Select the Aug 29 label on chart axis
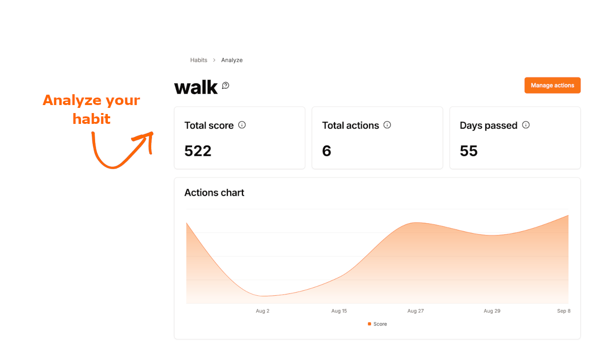The width and height of the screenshot is (598, 358). [492, 311]
